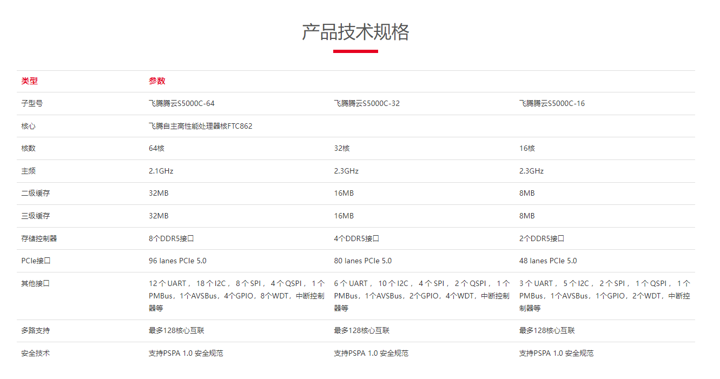Select 32MB in the 三级缓存 row
Image resolution: width=720 pixels, height=379 pixels.
pos(158,216)
